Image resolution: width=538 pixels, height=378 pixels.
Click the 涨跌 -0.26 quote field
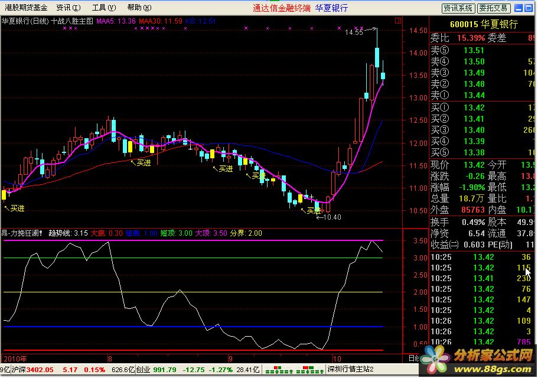tap(458, 177)
